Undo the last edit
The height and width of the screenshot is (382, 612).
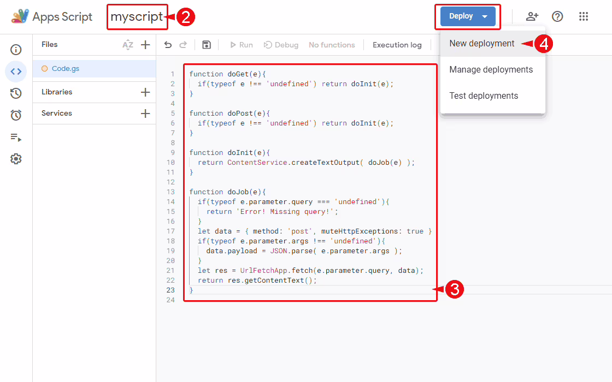168,45
